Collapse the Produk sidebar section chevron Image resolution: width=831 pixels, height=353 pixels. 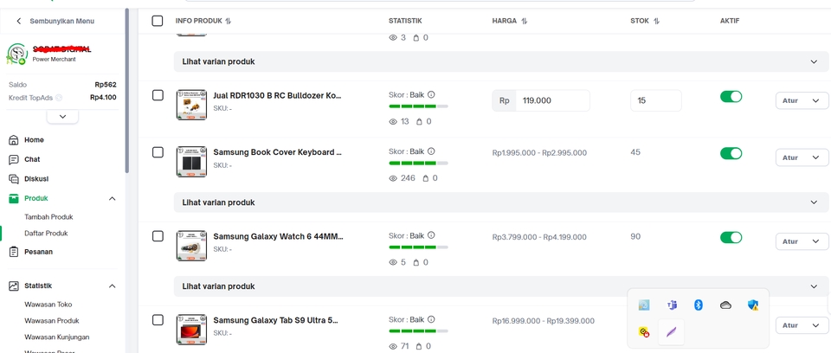[113, 199]
